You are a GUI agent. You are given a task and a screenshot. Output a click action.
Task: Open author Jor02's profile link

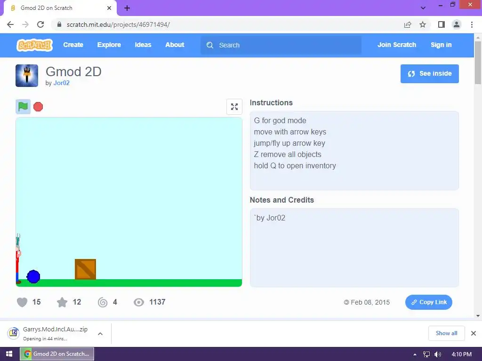pos(62,83)
